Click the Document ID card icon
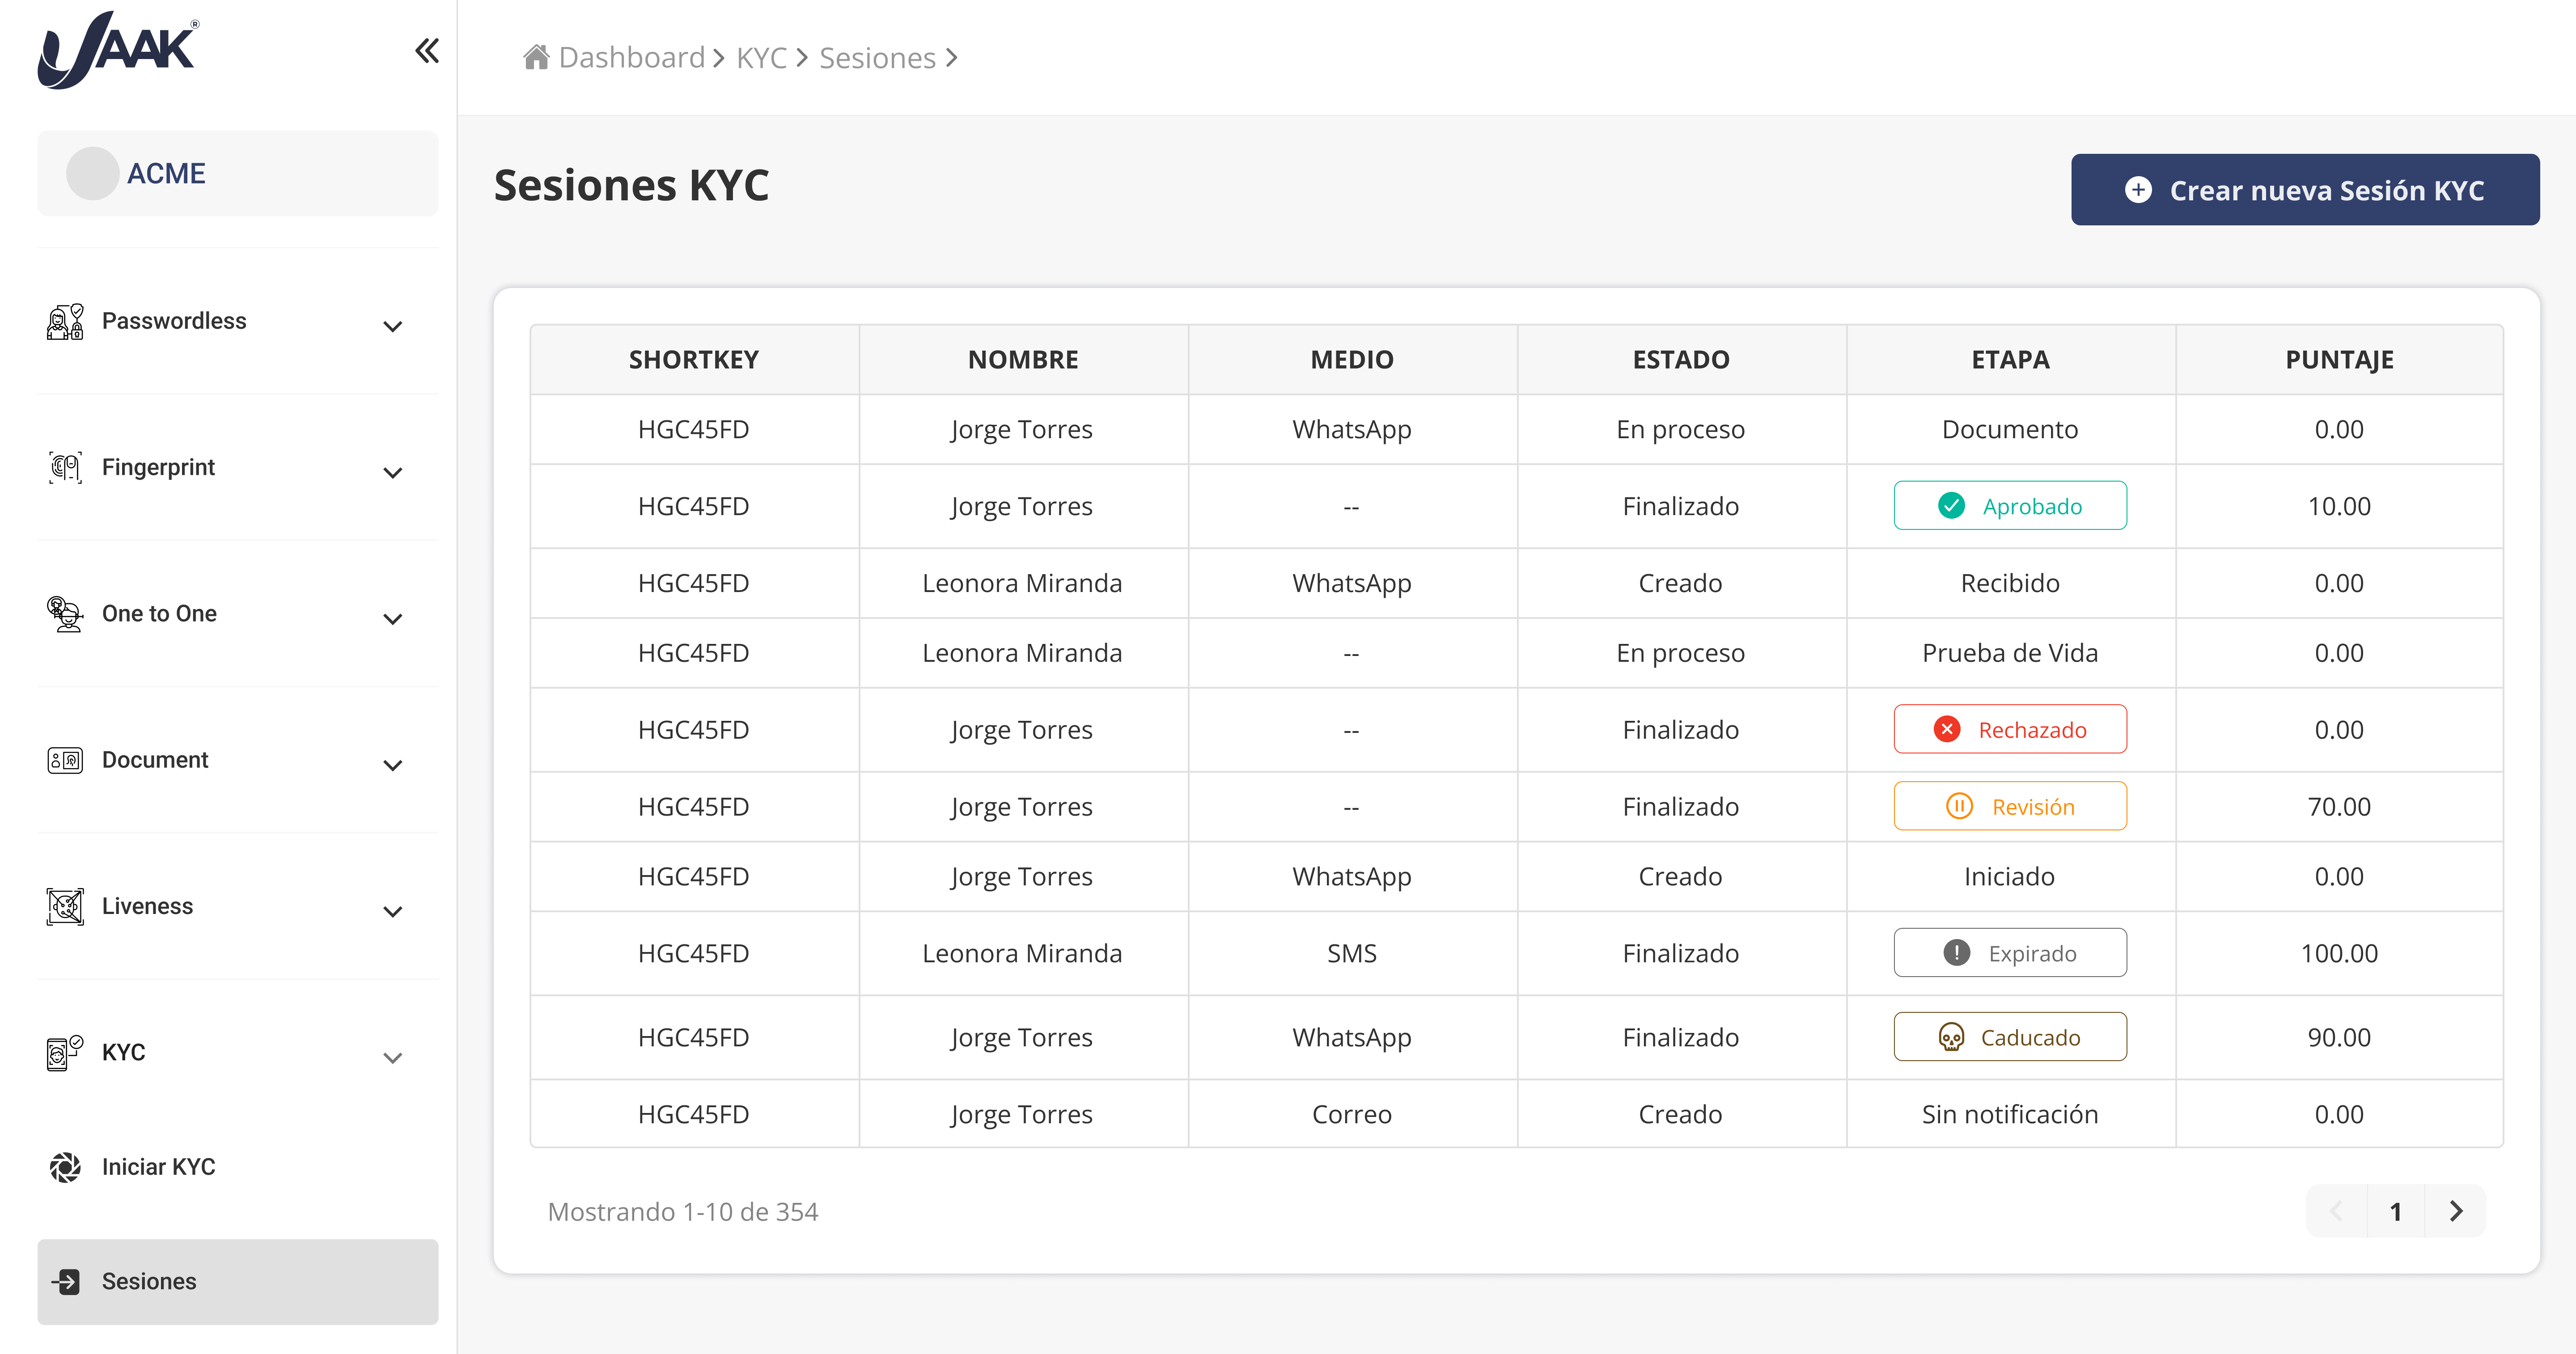The image size is (2576, 1354). pyautogui.click(x=65, y=760)
